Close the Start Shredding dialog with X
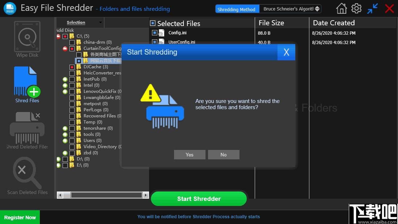This screenshot has height=224, width=398. [286, 52]
